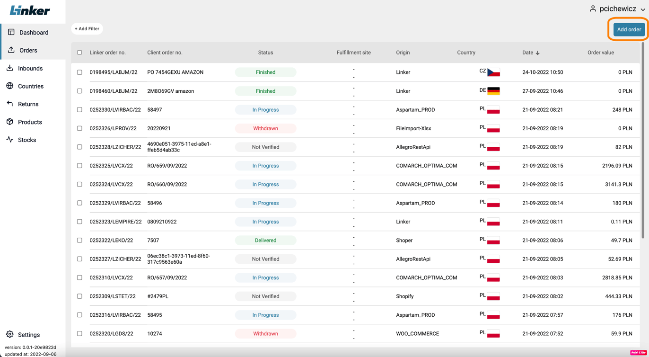Image resolution: width=649 pixels, height=357 pixels.
Task: Check order 0252326/LPROV/22 checkbox
Action: 79,128
